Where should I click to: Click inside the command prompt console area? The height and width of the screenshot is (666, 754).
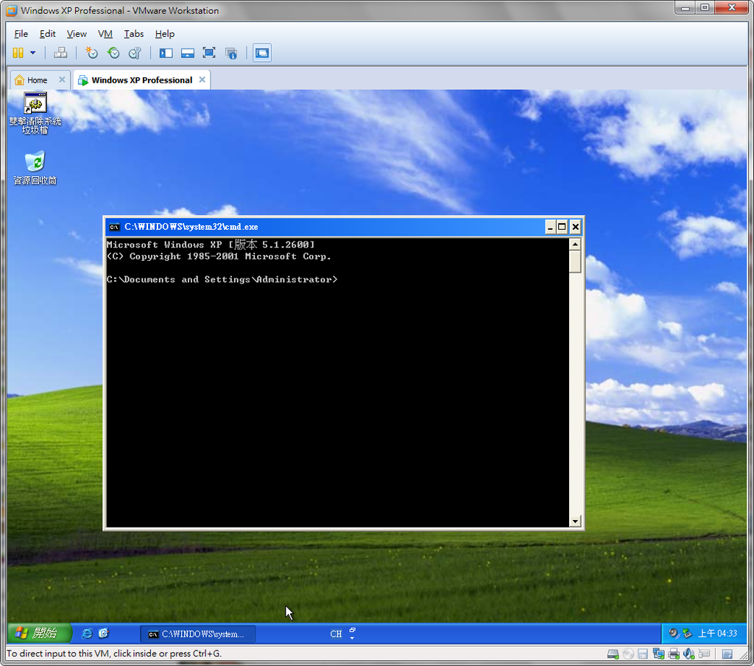pos(337,382)
